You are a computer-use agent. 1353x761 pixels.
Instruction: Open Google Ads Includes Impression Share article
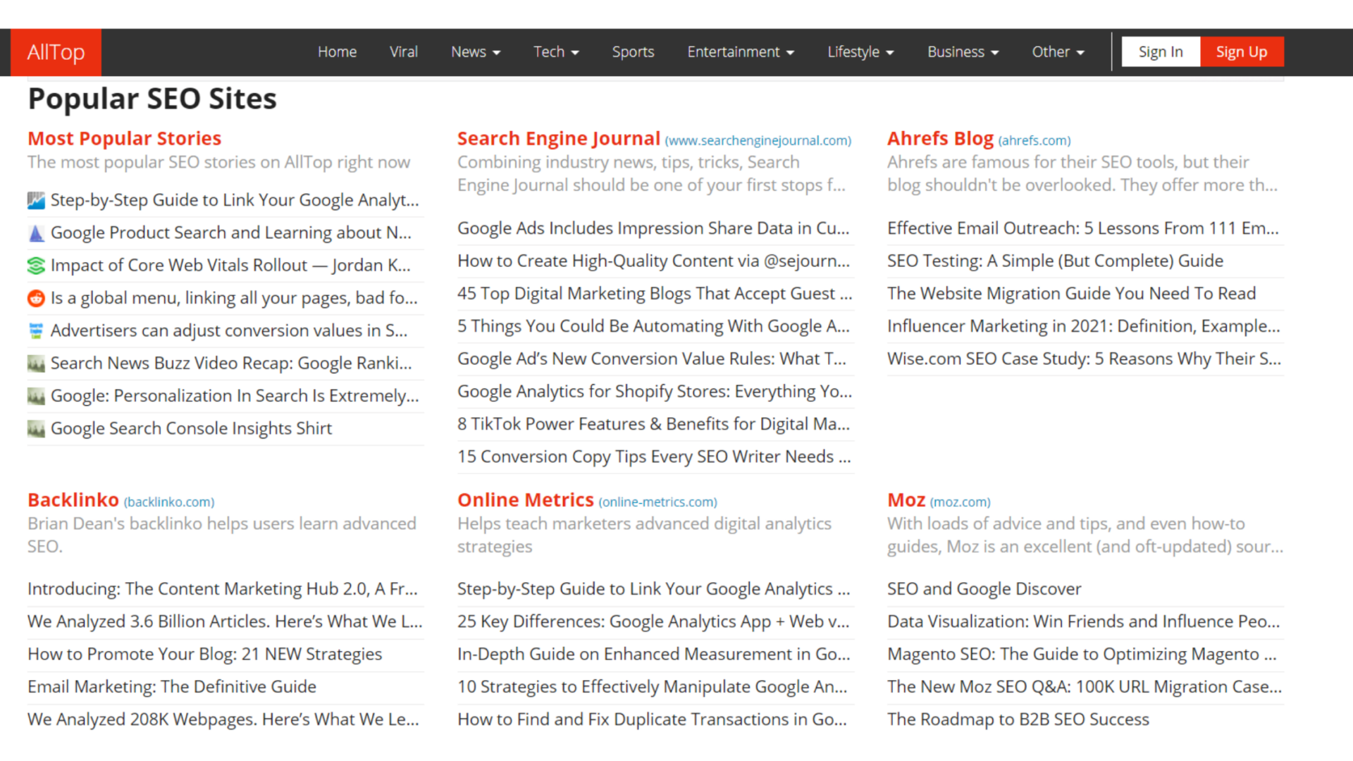click(x=653, y=229)
